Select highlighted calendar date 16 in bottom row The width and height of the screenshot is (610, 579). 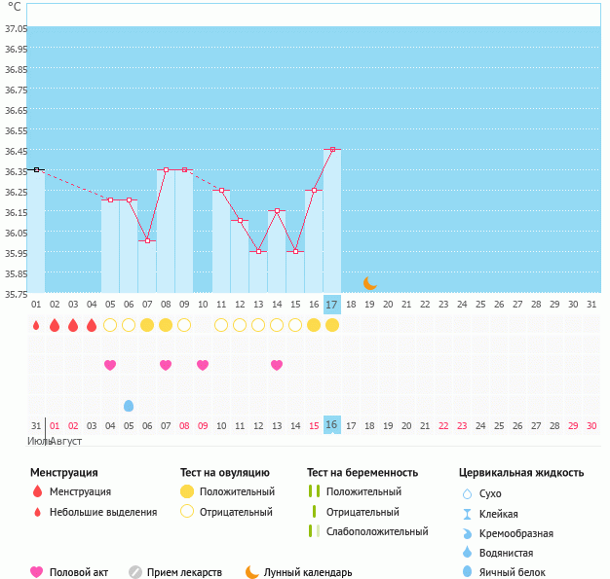coord(332,425)
